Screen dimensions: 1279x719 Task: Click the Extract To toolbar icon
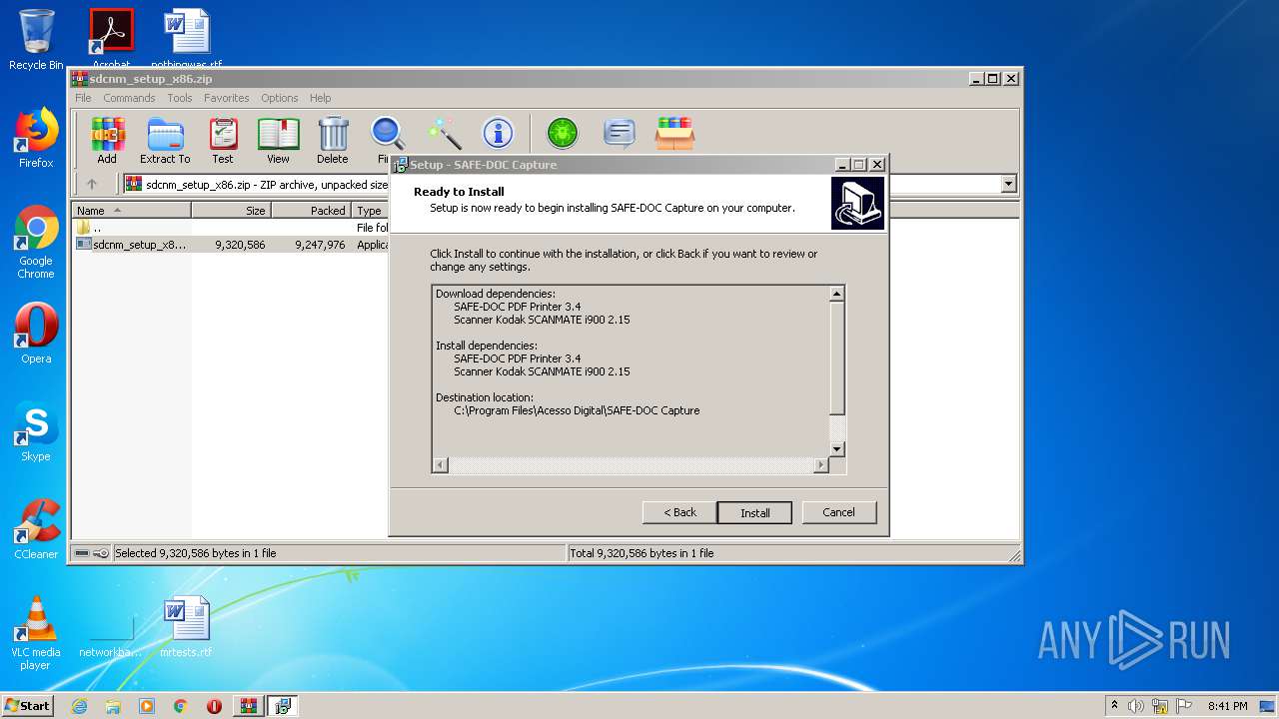(x=165, y=141)
